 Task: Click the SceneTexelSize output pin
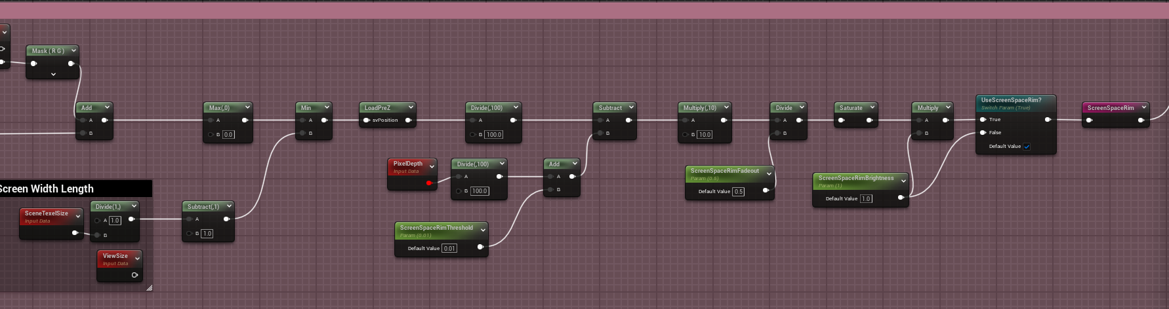pyautogui.click(x=75, y=232)
